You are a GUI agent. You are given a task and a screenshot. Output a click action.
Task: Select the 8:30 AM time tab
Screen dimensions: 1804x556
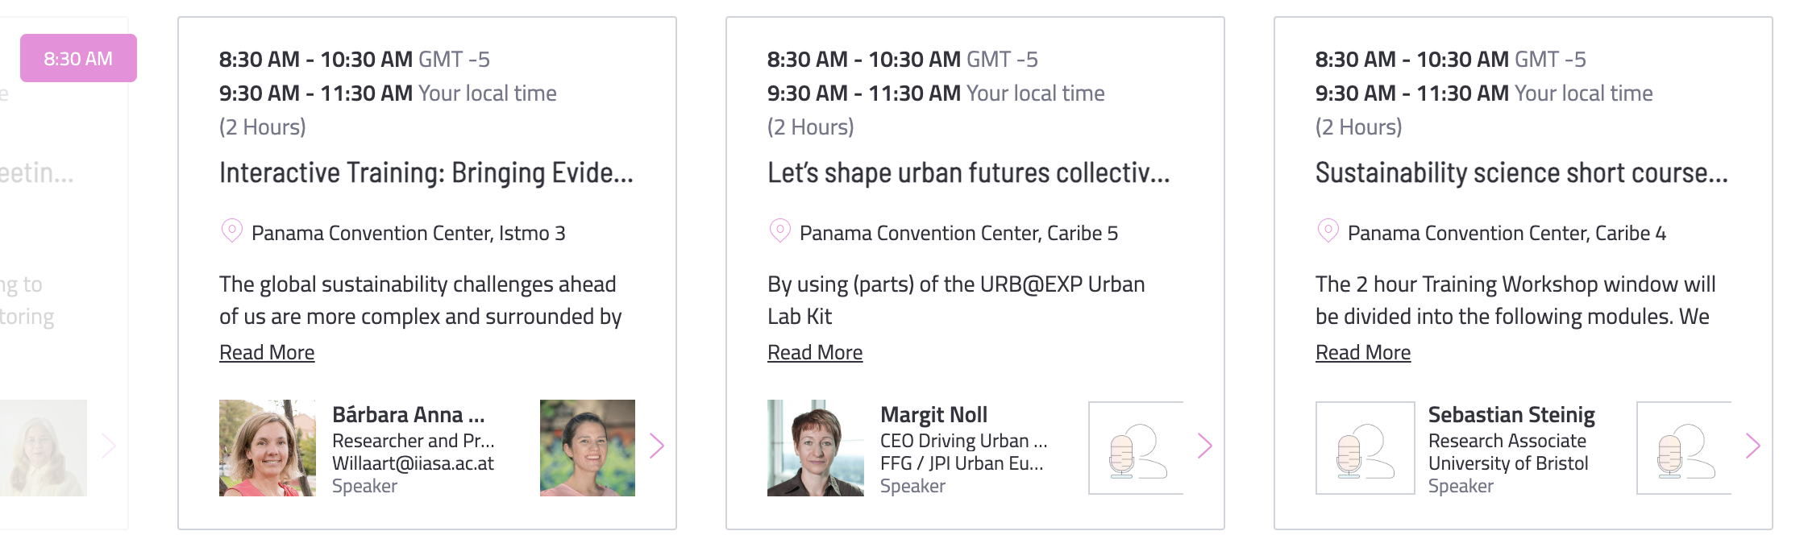coord(78,58)
